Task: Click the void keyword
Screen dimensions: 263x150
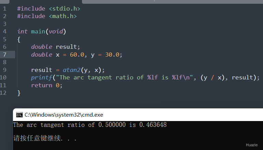Action: pos(56,31)
